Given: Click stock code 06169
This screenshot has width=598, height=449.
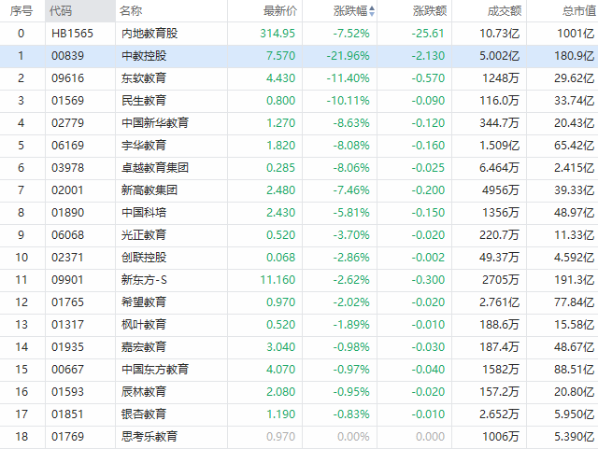Looking at the screenshot, I should (67, 146).
